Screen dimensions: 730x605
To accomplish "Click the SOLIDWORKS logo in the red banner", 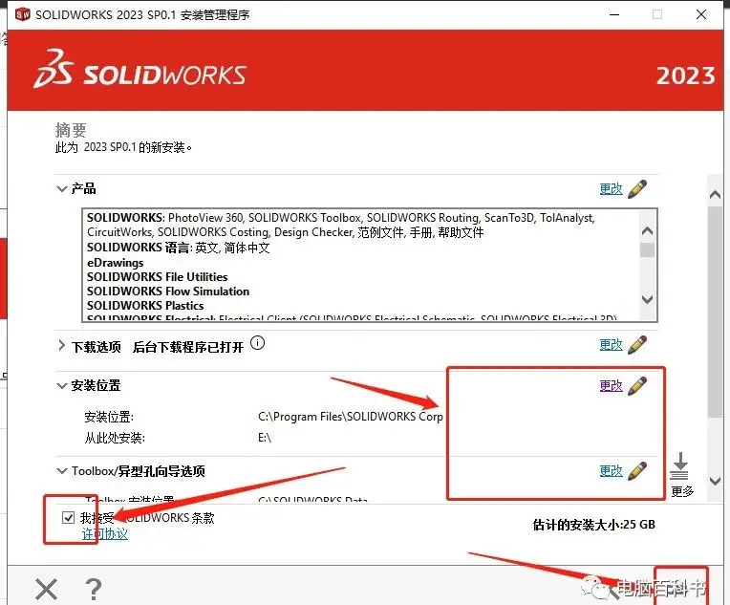I will pyautogui.click(x=140, y=69).
